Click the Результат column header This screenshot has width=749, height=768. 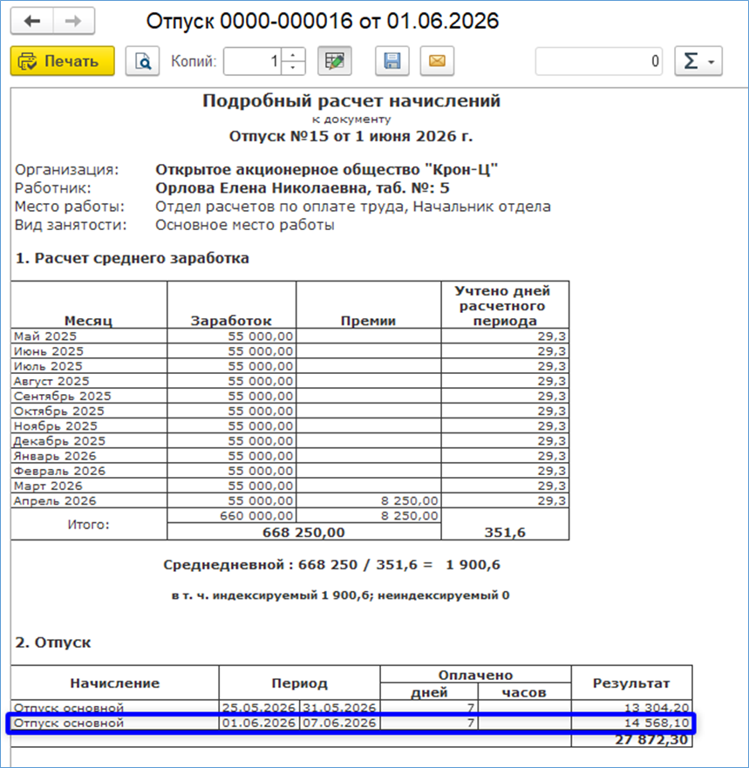[631, 683]
